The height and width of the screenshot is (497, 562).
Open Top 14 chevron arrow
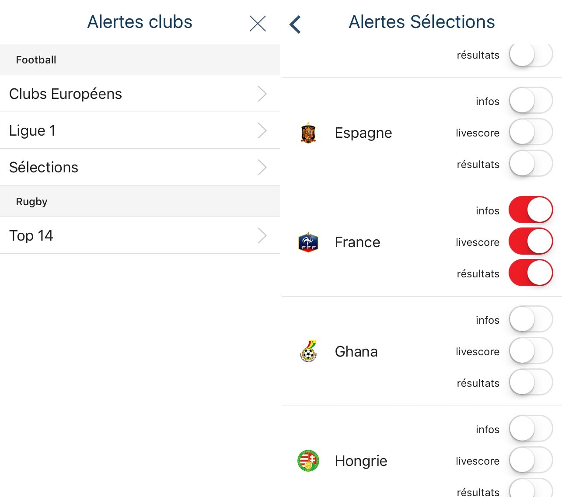tap(262, 235)
